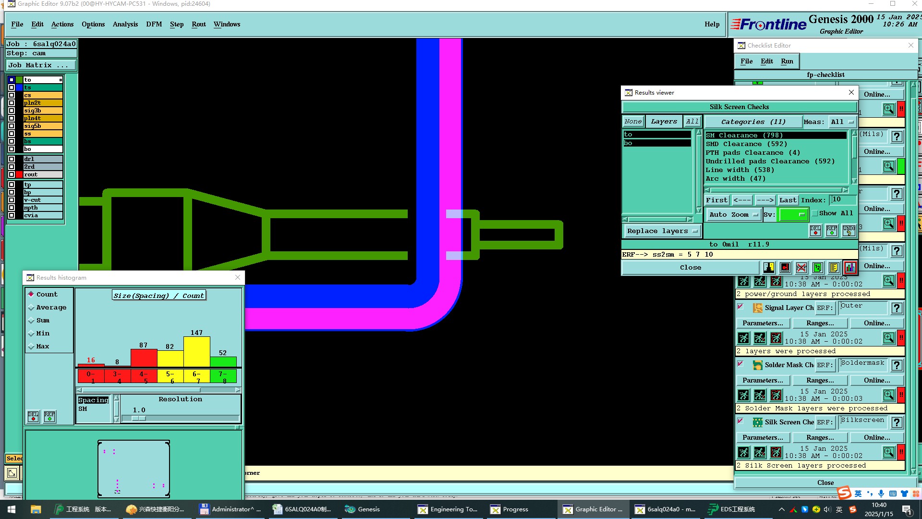Image resolution: width=922 pixels, height=519 pixels.
Task: Uncheck the Silk Screen check checkbox
Action: [x=740, y=421]
